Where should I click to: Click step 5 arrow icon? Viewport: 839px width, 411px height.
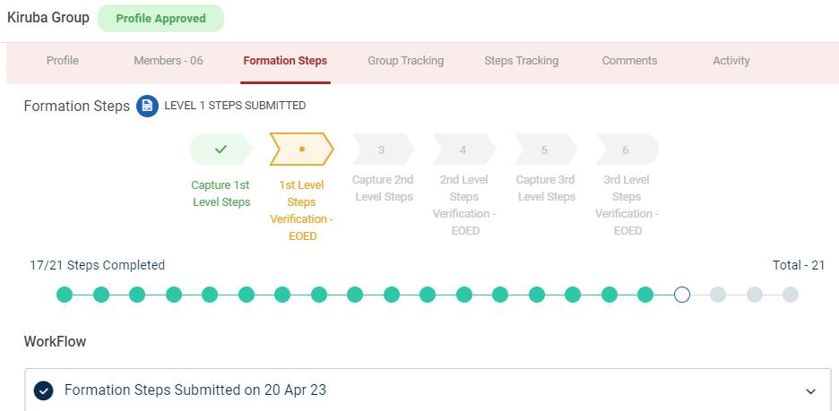[545, 150]
